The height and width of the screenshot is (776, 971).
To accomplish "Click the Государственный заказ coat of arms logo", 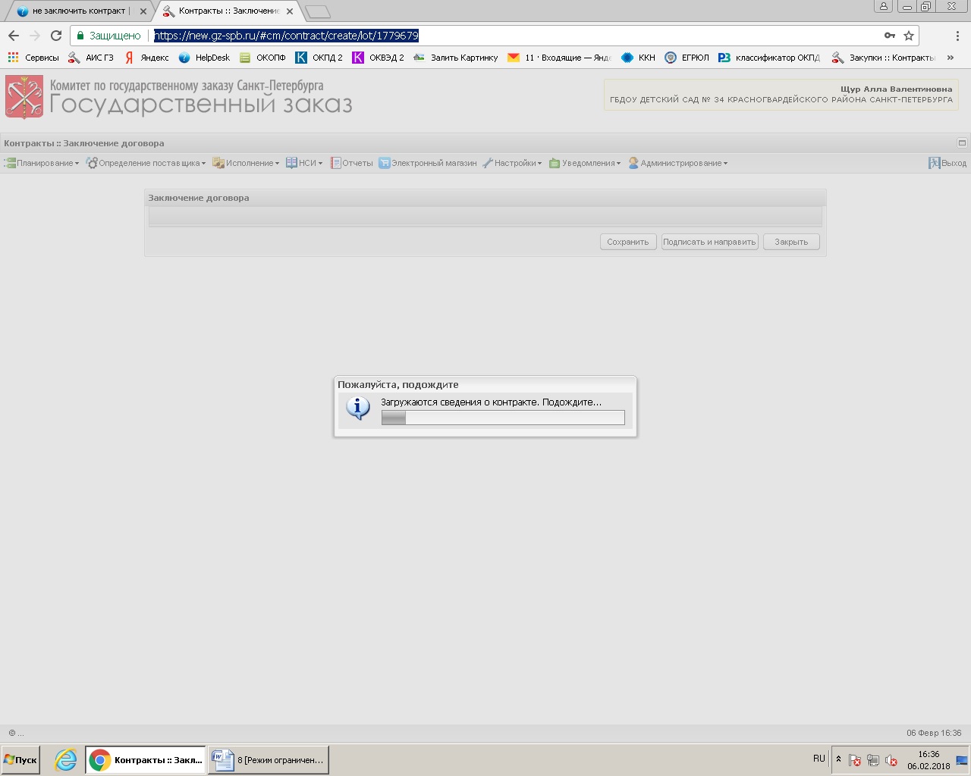I will [24, 97].
